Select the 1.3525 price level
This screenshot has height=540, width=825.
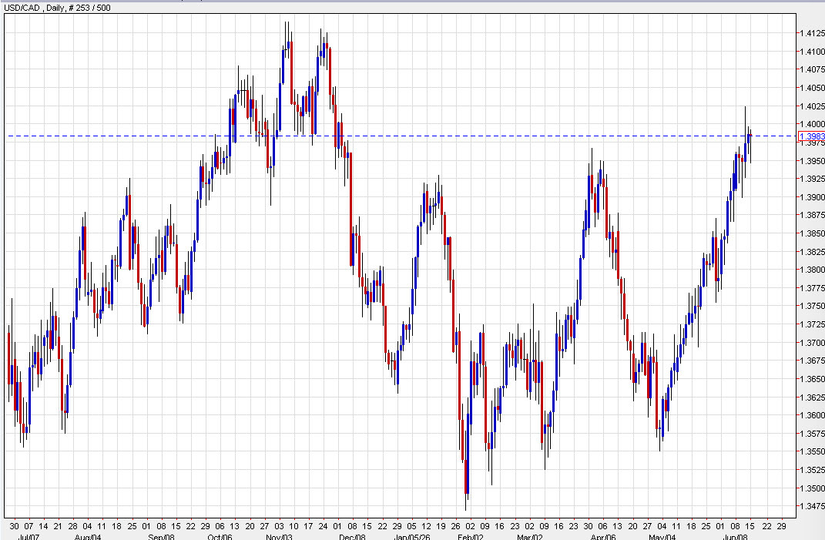[x=812, y=471]
